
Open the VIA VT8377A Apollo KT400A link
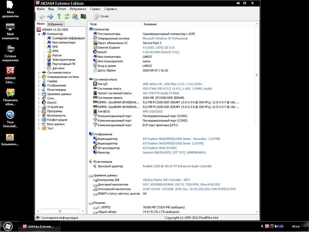pyautogui.click(x=161, y=93)
